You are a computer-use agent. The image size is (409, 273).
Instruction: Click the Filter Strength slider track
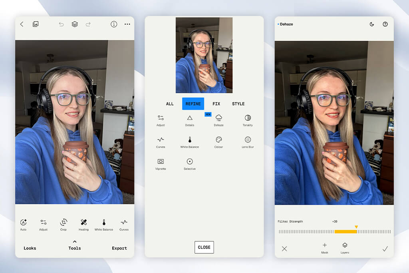pyautogui.click(x=335, y=231)
